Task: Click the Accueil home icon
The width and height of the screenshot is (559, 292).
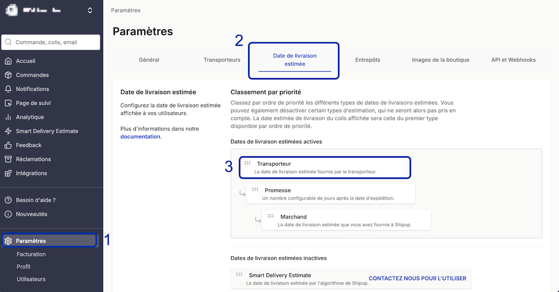Action: tap(8, 61)
